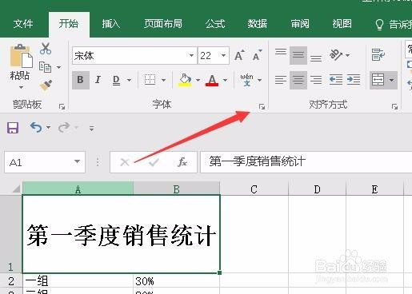Screen dimensions: 412x294
Task: Open Orientation dropdown arrow
Action: [x=347, y=55]
